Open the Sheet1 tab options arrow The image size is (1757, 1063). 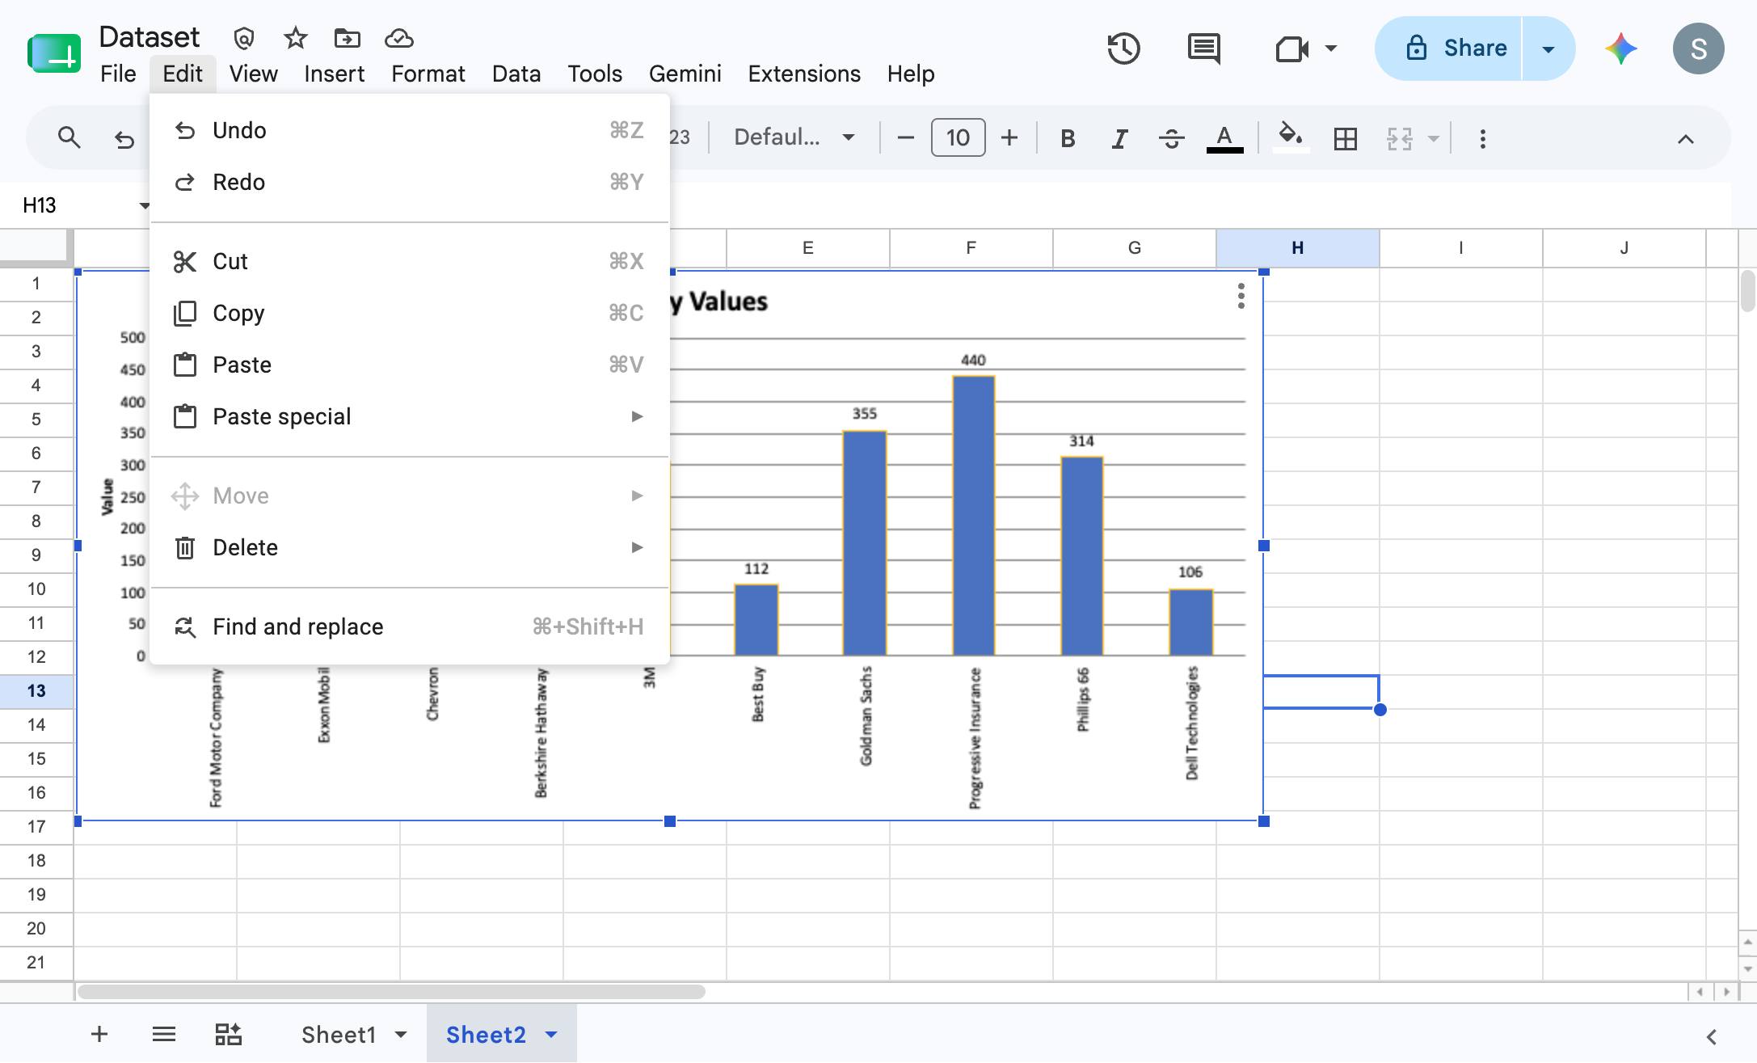401,1035
